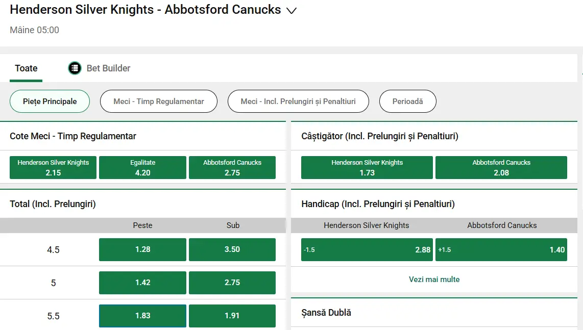This screenshot has width=583, height=330.
Task: Select Peste 5.5 at odds 1.83
Action: click(x=142, y=316)
